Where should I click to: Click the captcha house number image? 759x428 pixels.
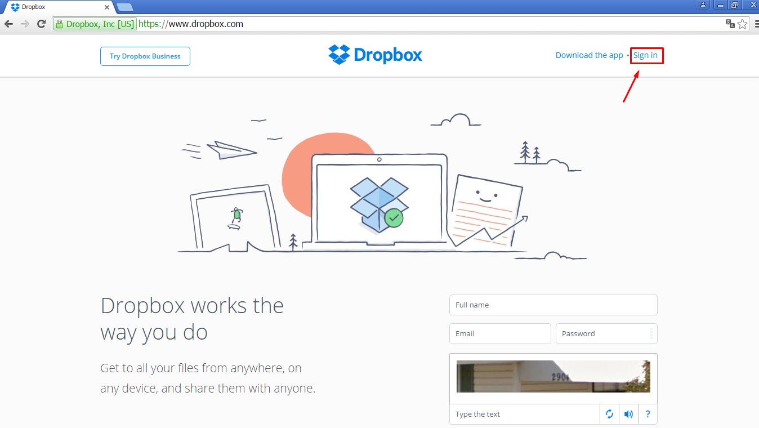553,376
